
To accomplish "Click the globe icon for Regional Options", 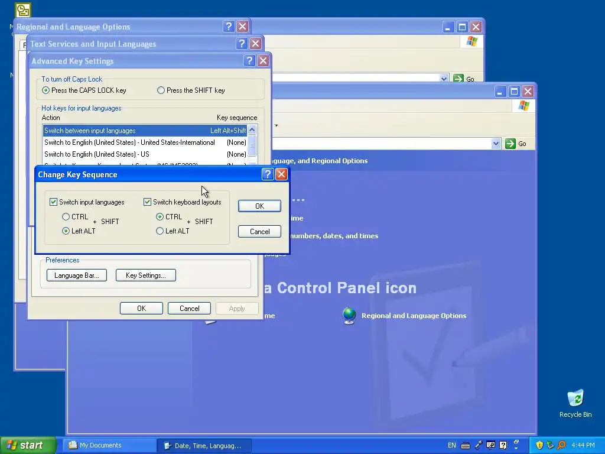I will 349,316.
